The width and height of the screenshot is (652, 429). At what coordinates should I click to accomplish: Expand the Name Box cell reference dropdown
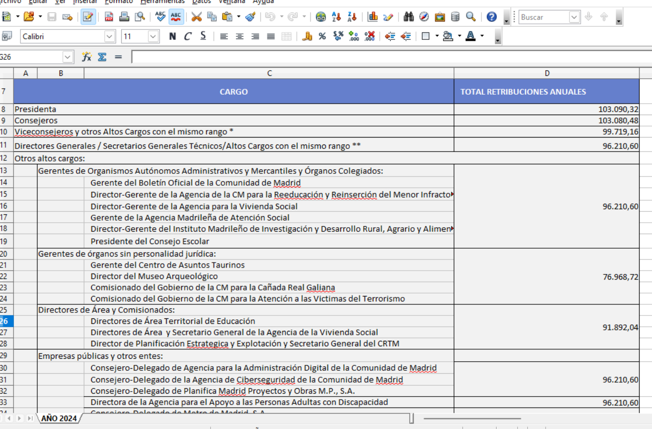point(68,57)
